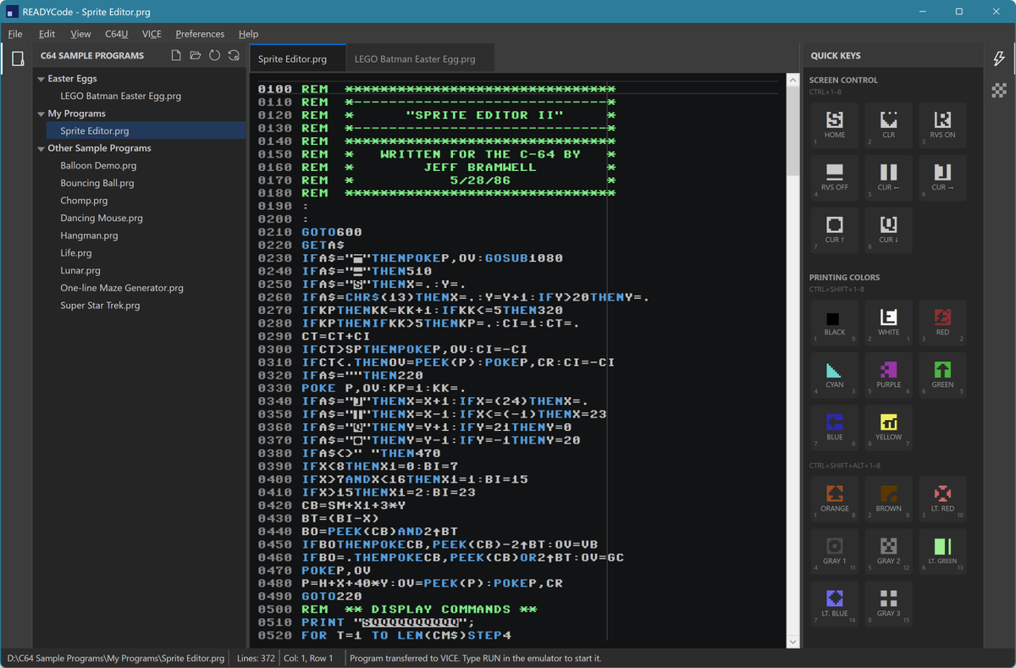Open Super Star Trek.prg
This screenshot has height=668, width=1016.
(100, 306)
